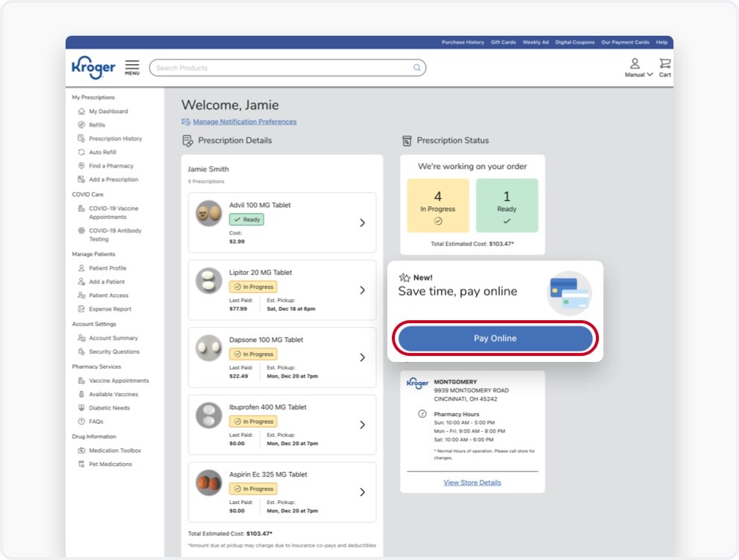Click the Pharmacy Hours clock icon

[x=422, y=414]
